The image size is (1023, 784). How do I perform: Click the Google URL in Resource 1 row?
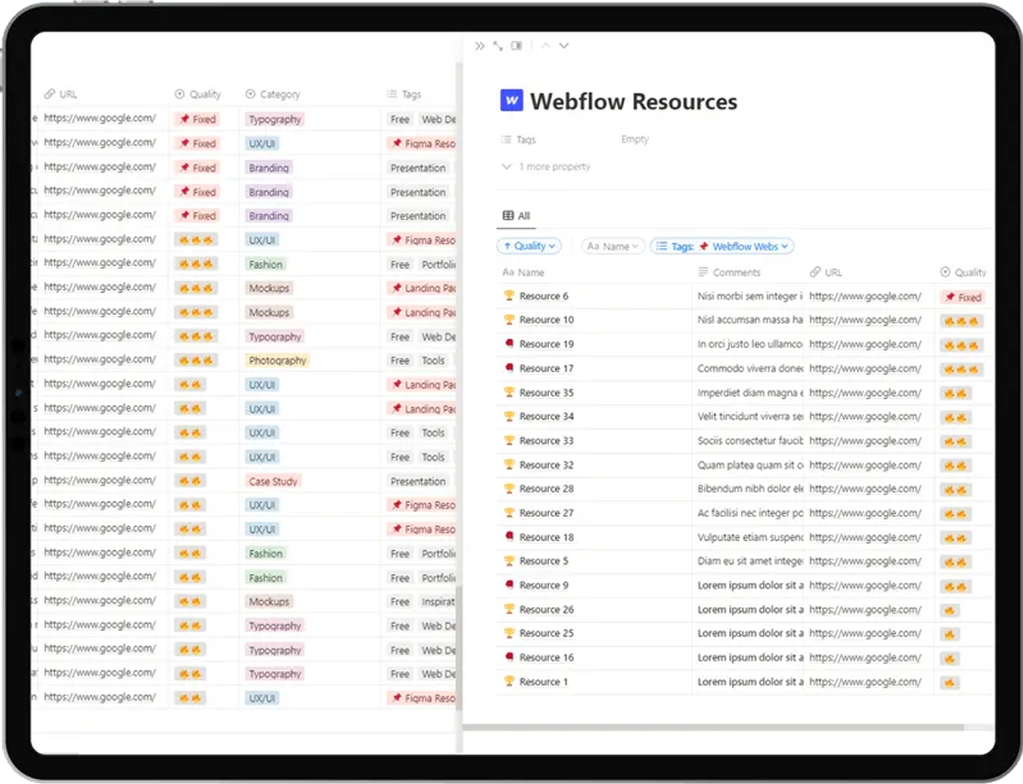tap(865, 681)
